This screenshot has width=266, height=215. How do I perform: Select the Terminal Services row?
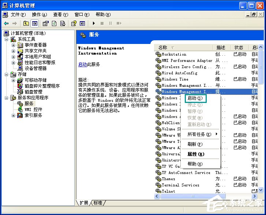[206, 185]
